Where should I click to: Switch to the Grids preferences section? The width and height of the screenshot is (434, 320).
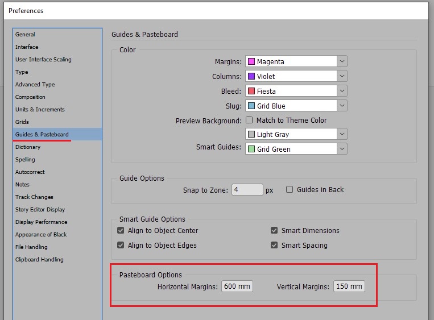tap(22, 122)
